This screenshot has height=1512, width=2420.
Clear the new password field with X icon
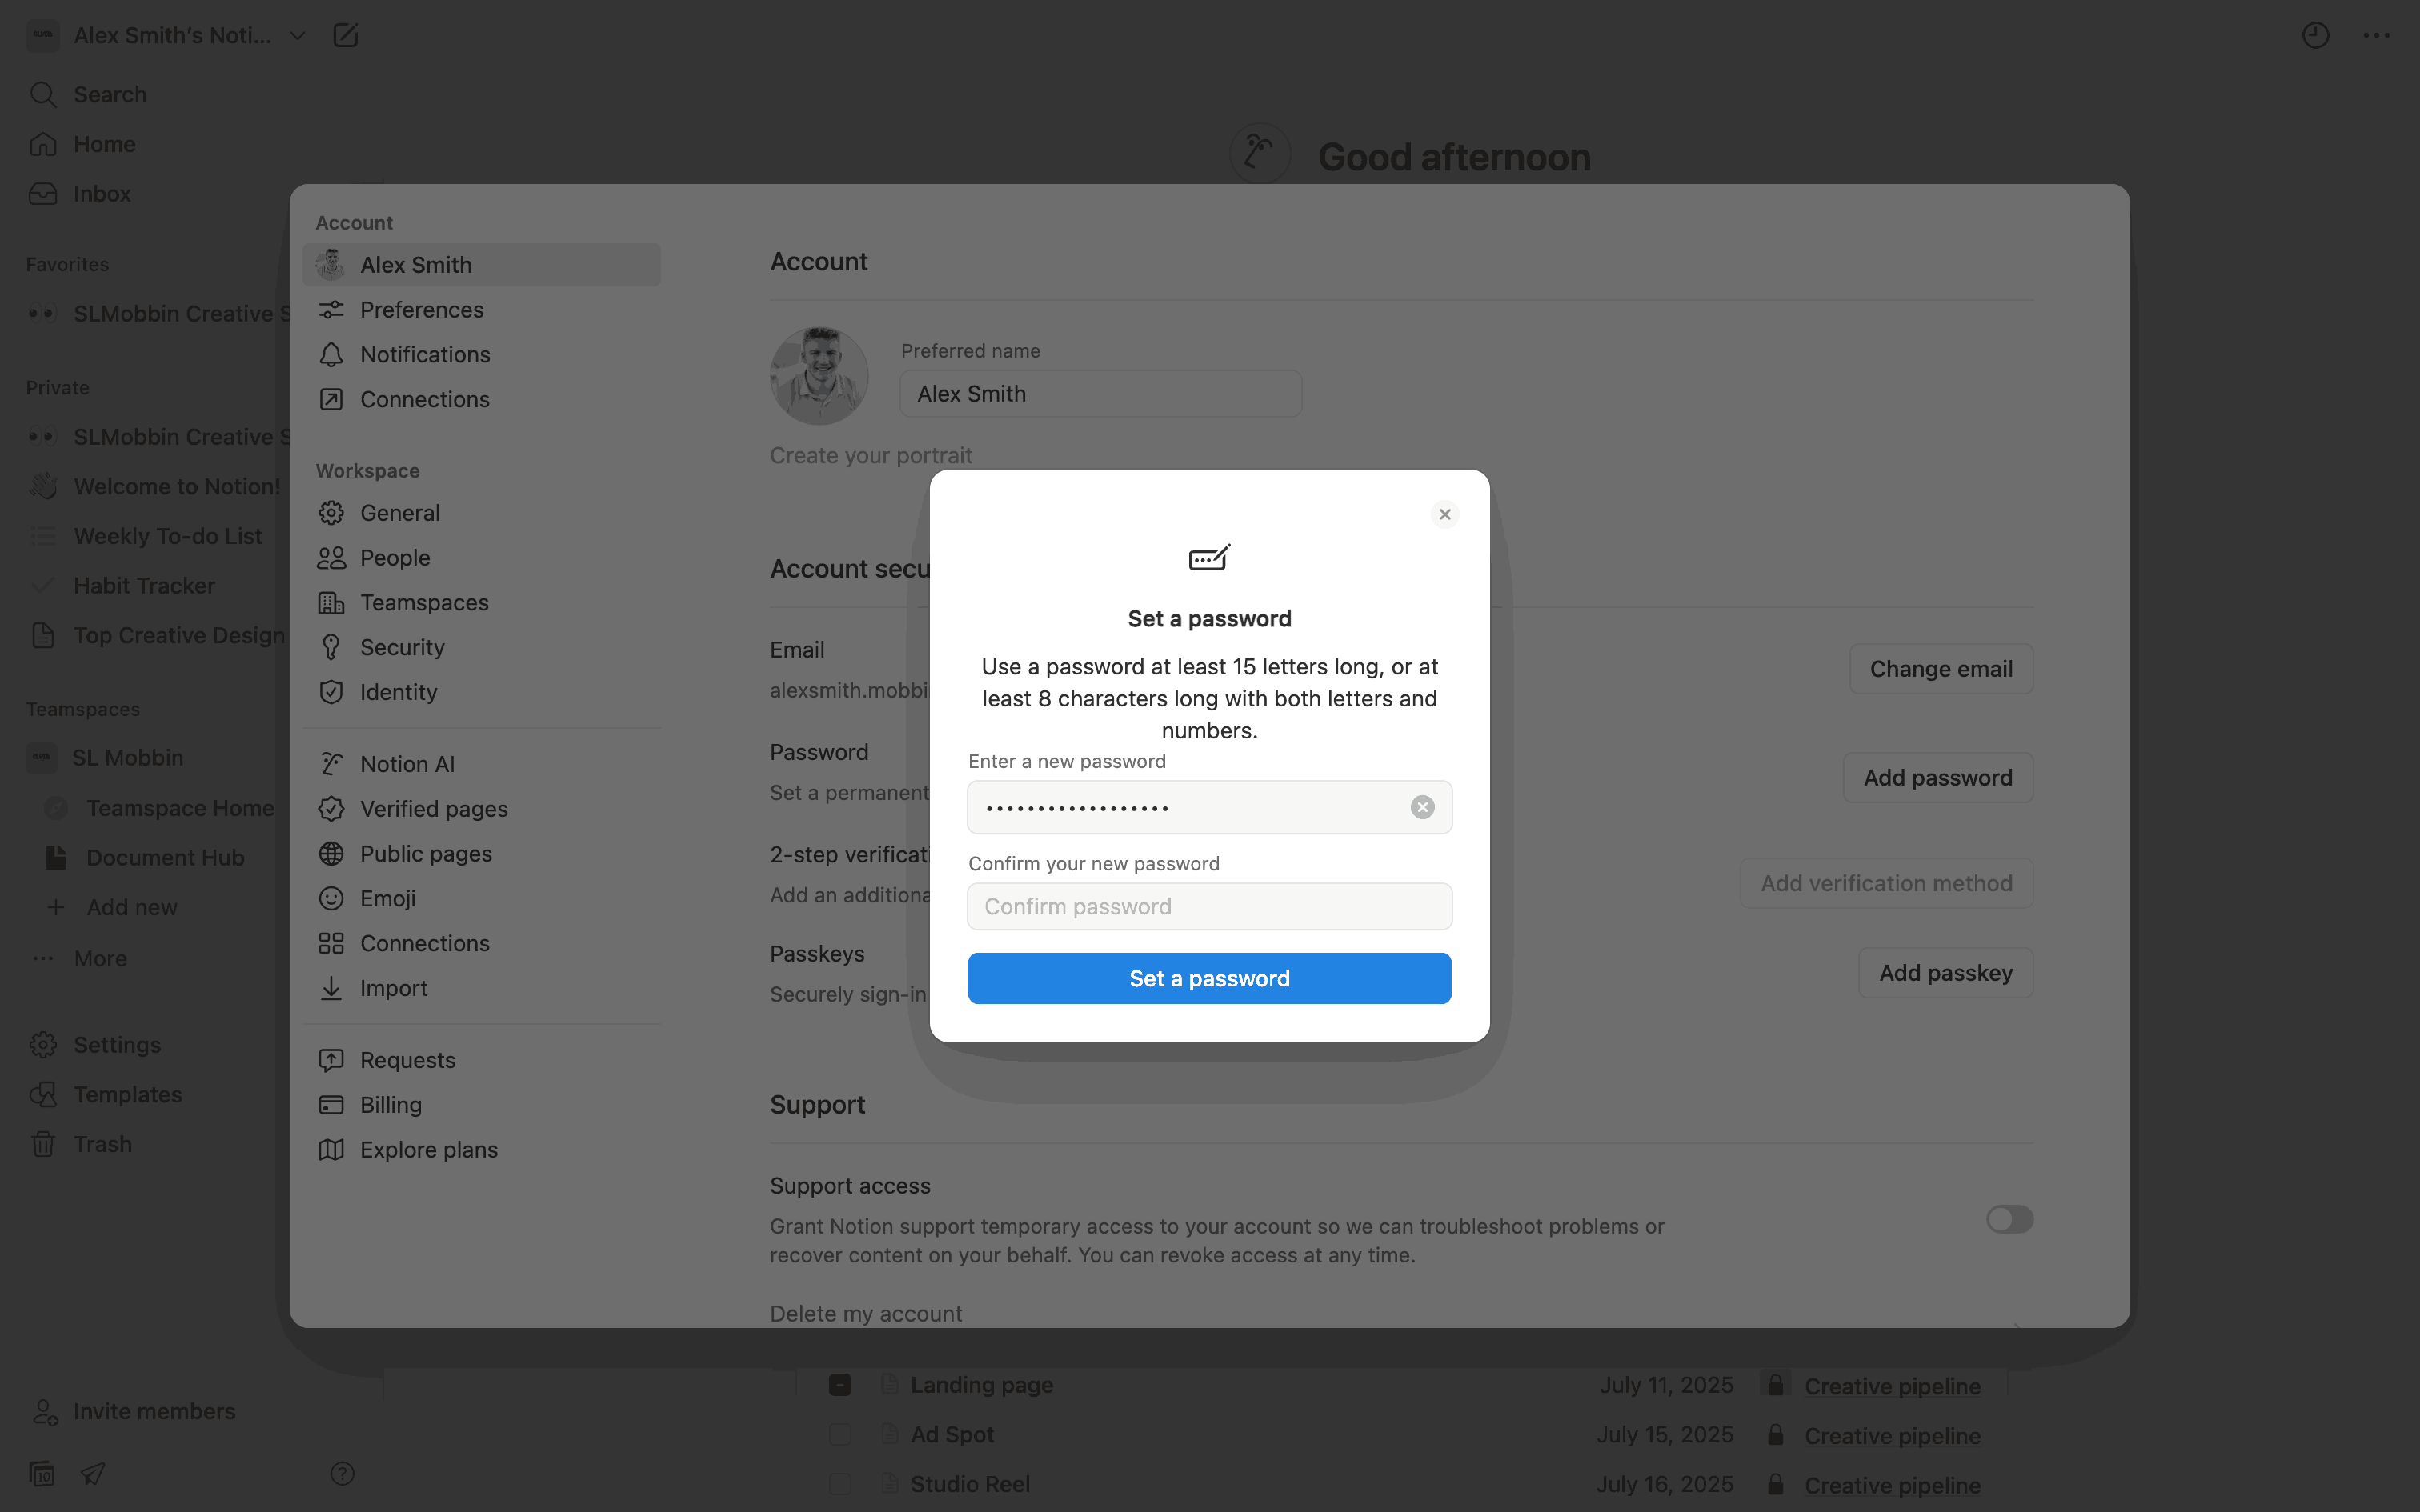coord(1422,807)
